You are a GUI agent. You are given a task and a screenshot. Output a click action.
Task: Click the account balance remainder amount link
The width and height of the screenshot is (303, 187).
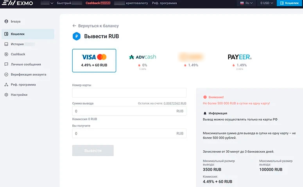pos(175,103)
